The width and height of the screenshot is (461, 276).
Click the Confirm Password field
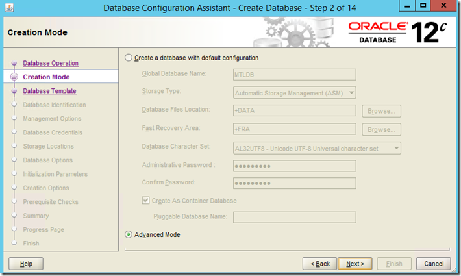(295, 183)
